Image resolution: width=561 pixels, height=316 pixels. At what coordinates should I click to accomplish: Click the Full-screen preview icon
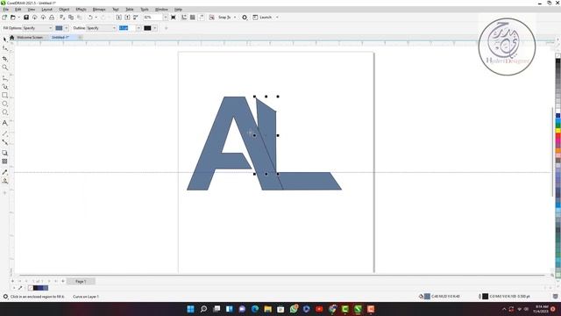click(x=174, y=18)
